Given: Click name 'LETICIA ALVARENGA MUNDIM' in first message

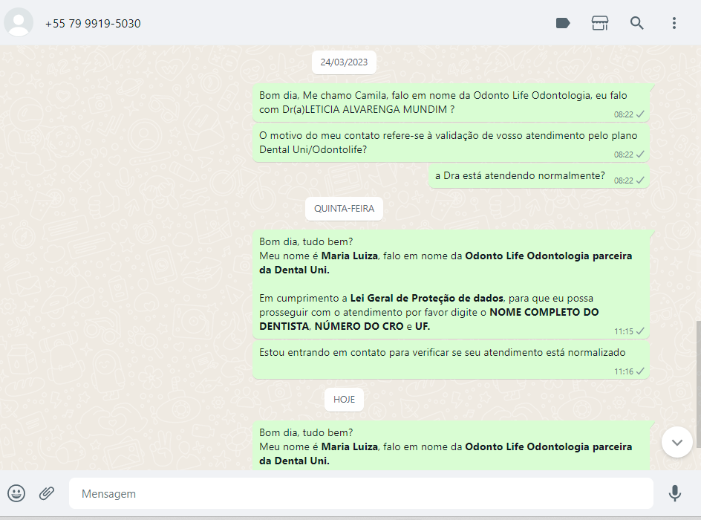Looking at the screenshot, I should tap(376, 109).
